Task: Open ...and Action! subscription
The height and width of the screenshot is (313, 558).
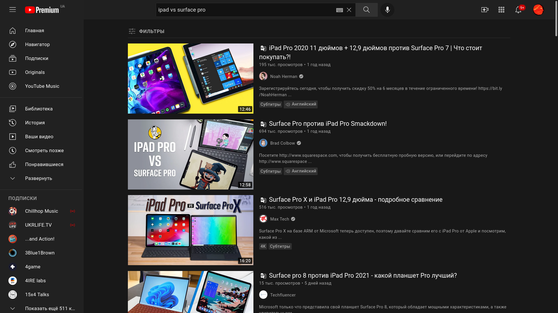Action: [41, 239]
